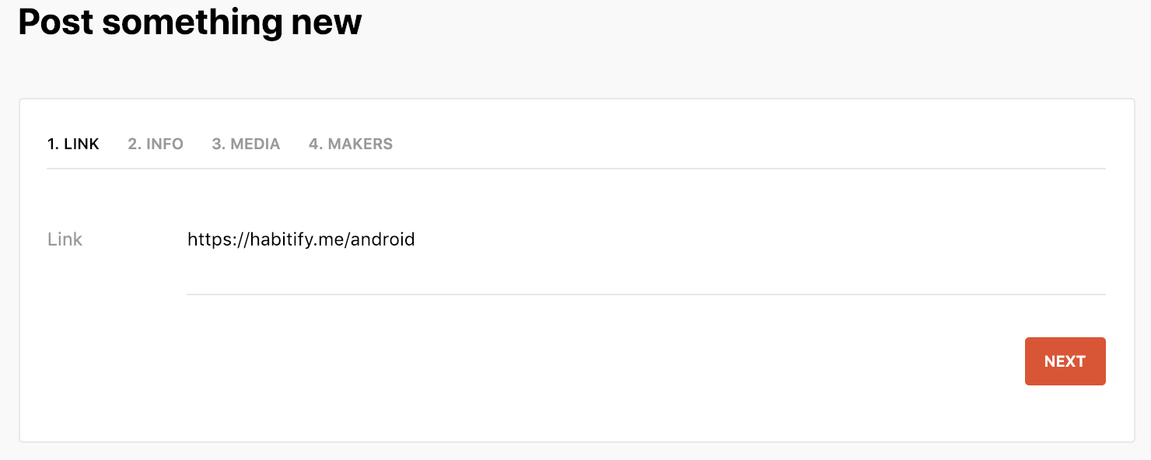Select the 4. MAKERS tab
The image size is (1151, 460).
[x=351, y=144]
